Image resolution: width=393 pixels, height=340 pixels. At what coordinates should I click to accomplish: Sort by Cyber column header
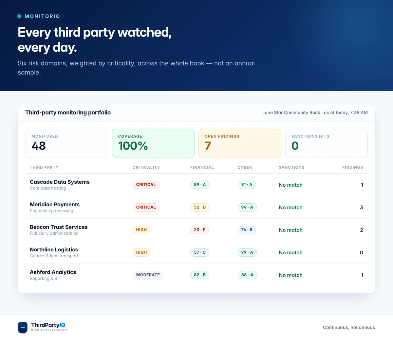point(245,167)
